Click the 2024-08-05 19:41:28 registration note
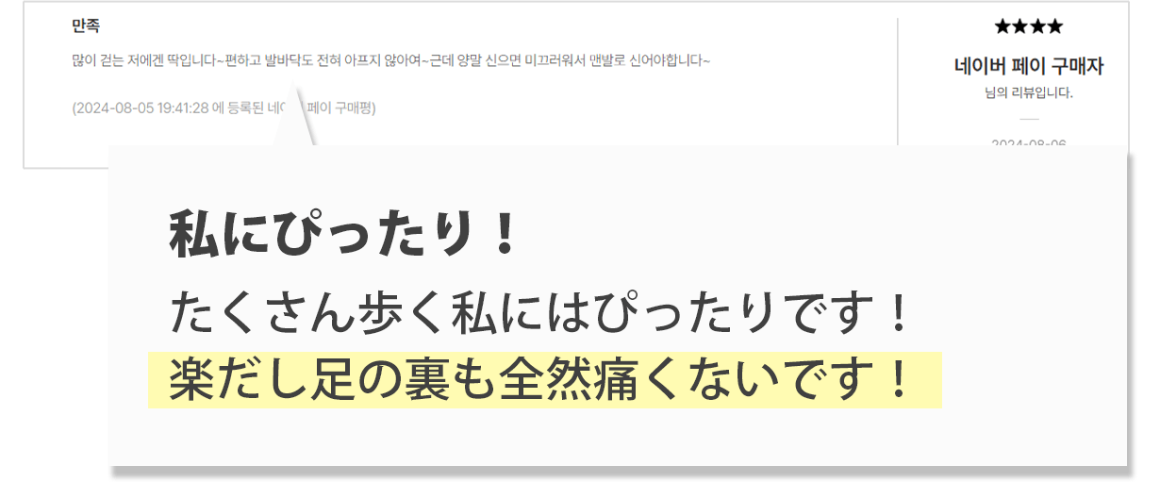 (224, 108)
